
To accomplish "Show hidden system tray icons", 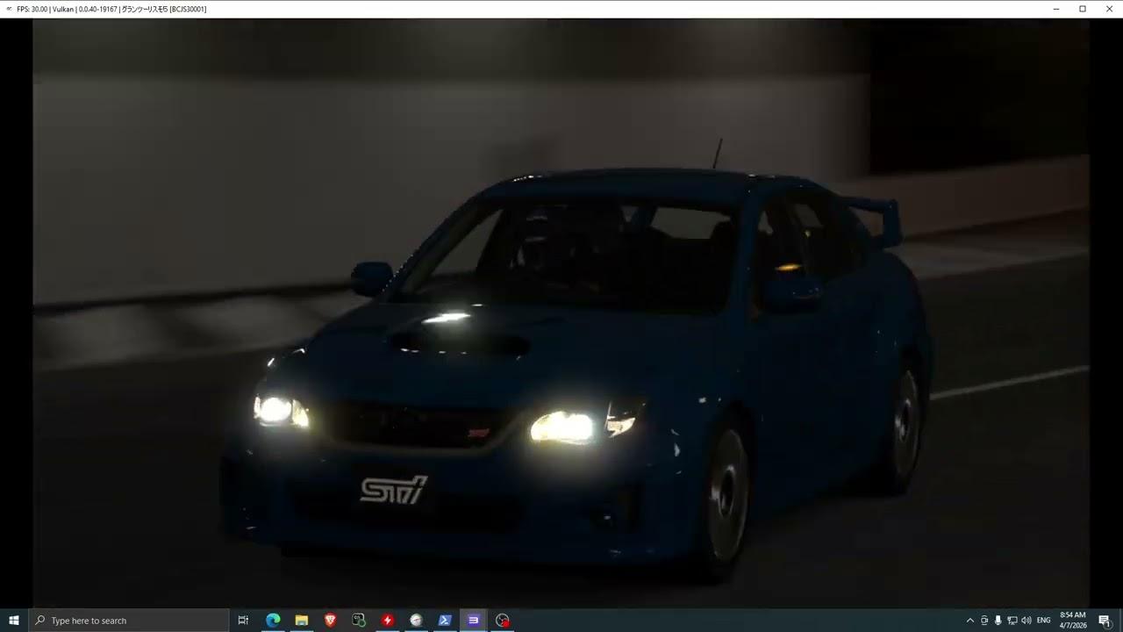I will [x=969, y=621].
